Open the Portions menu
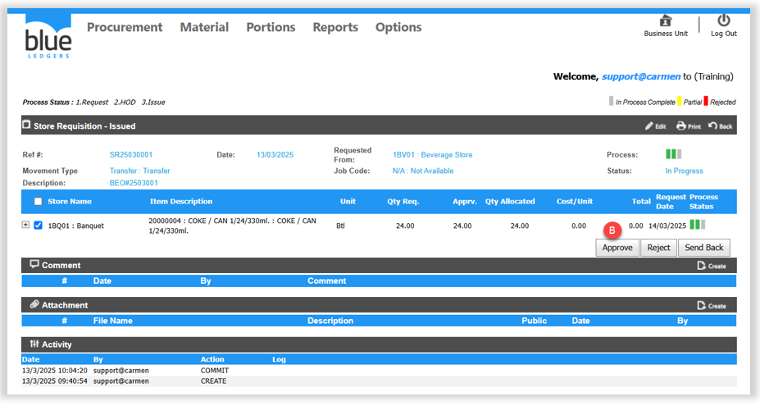Screen dimensions: 760x406 coord(271,27)
